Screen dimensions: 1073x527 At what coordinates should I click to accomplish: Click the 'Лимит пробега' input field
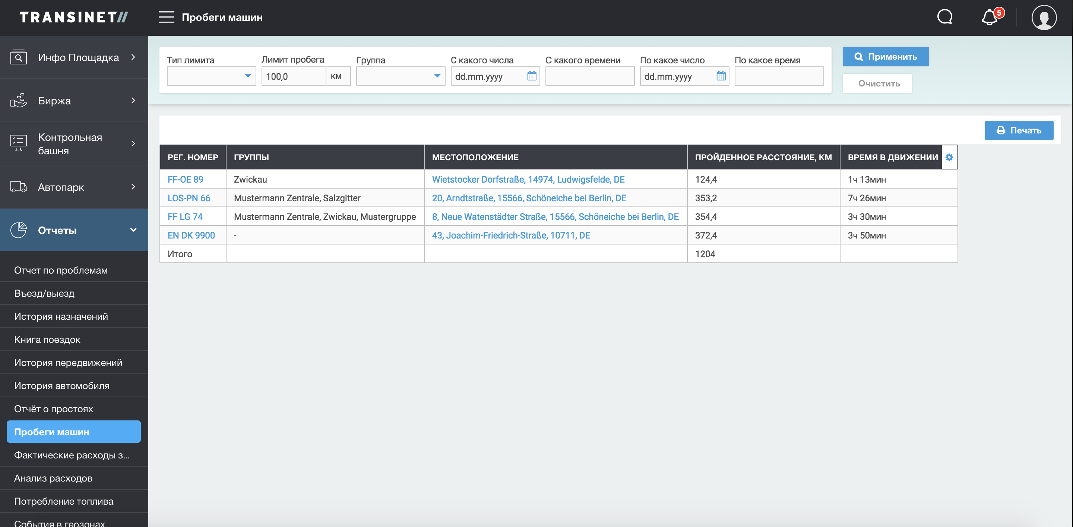click(293, 76)
